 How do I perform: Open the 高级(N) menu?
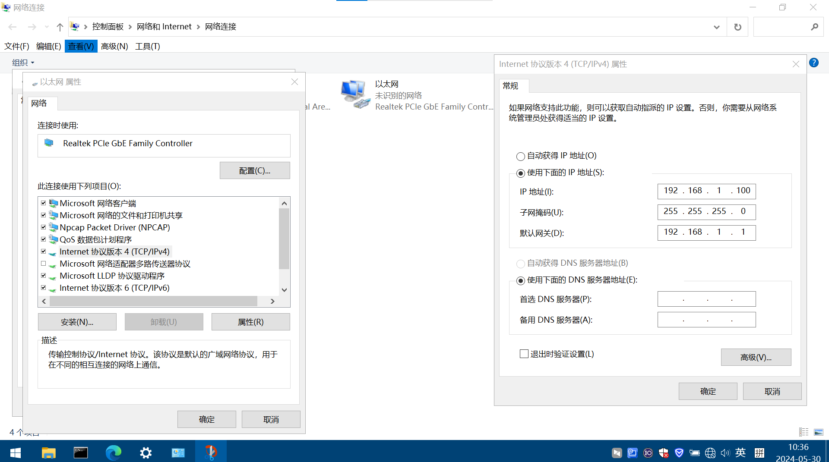(x=114, y=46)
